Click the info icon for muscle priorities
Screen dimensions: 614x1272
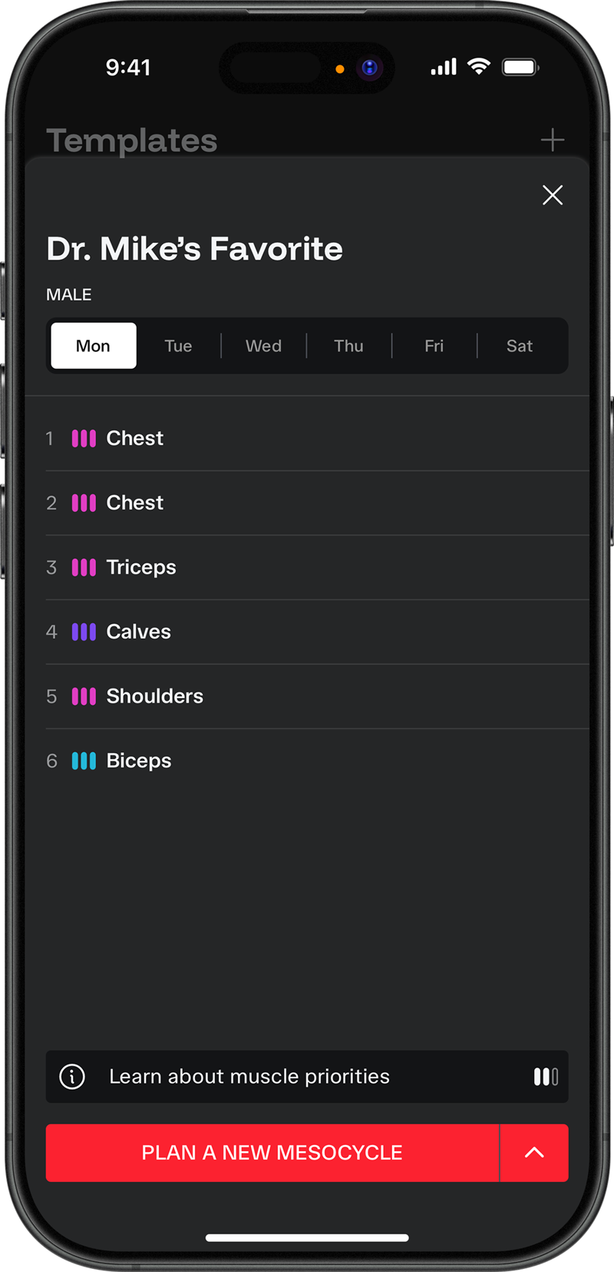[72, 1077]
